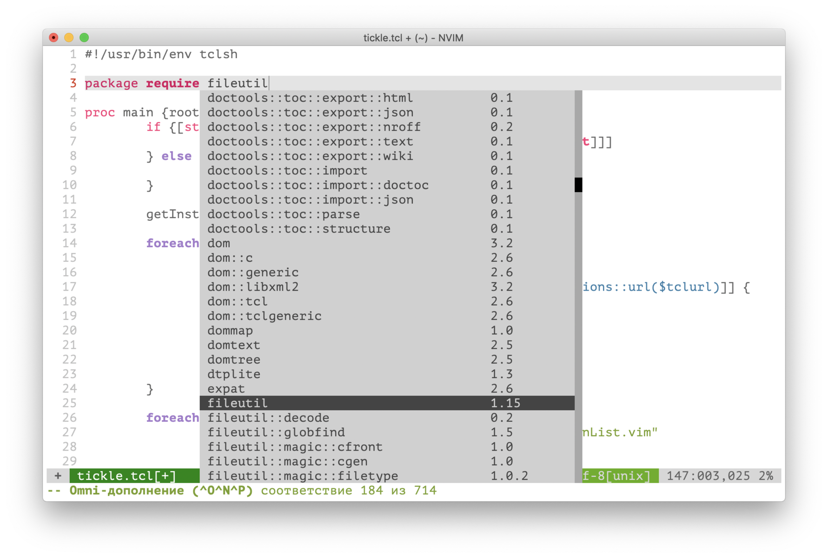The image size is (828, 558).
Task: Select doctools::toc::import::doctoc entry
Action: (387, 185)
